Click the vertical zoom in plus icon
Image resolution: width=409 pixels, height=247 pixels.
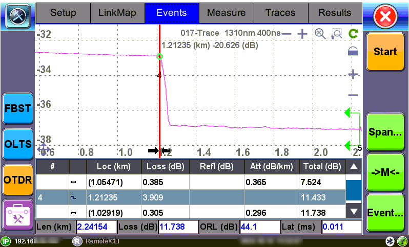[353, 74]
